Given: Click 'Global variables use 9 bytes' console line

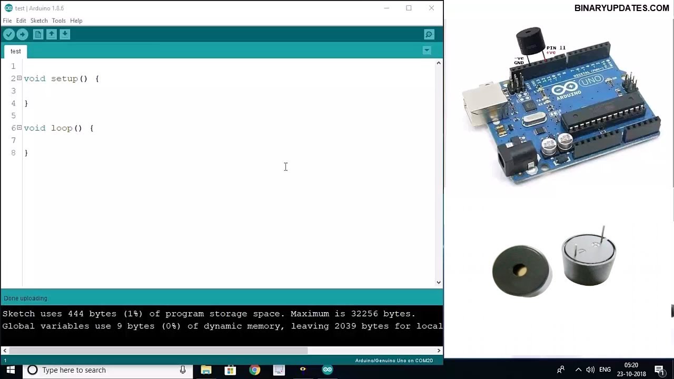Looking at the screenshot, I should point(222,326).
